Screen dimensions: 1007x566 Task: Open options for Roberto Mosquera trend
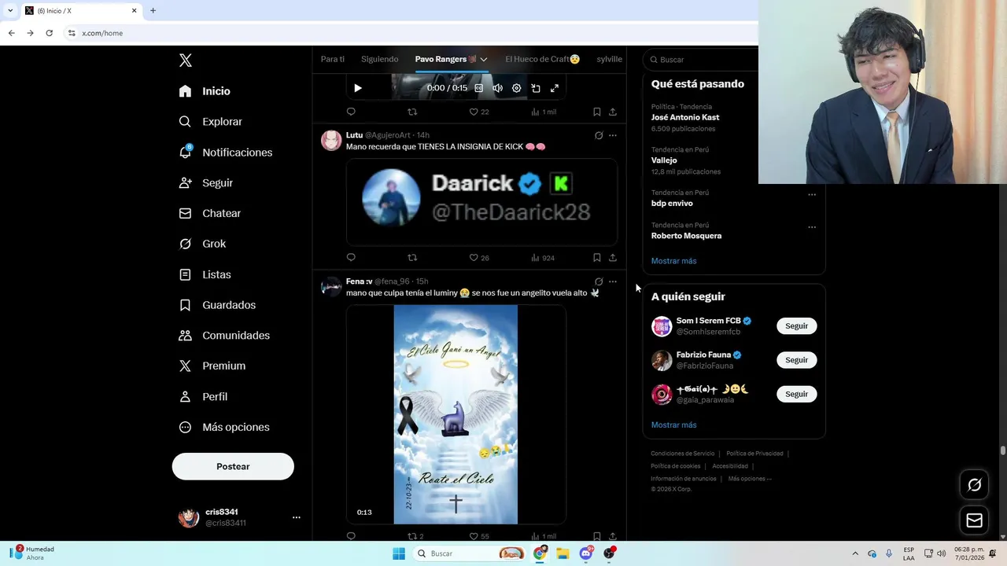coord(812,227)
